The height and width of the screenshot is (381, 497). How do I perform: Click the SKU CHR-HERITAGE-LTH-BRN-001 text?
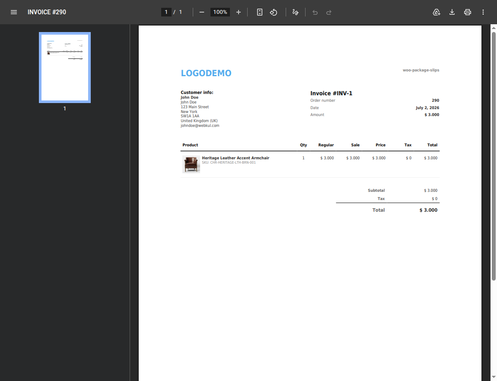pos(229,162)
